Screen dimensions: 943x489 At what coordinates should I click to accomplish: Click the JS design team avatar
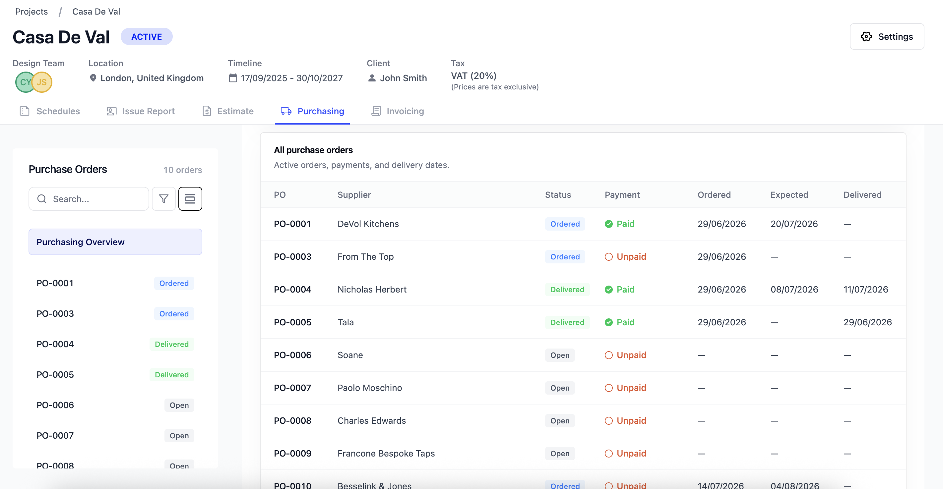[x=42, y=82]
